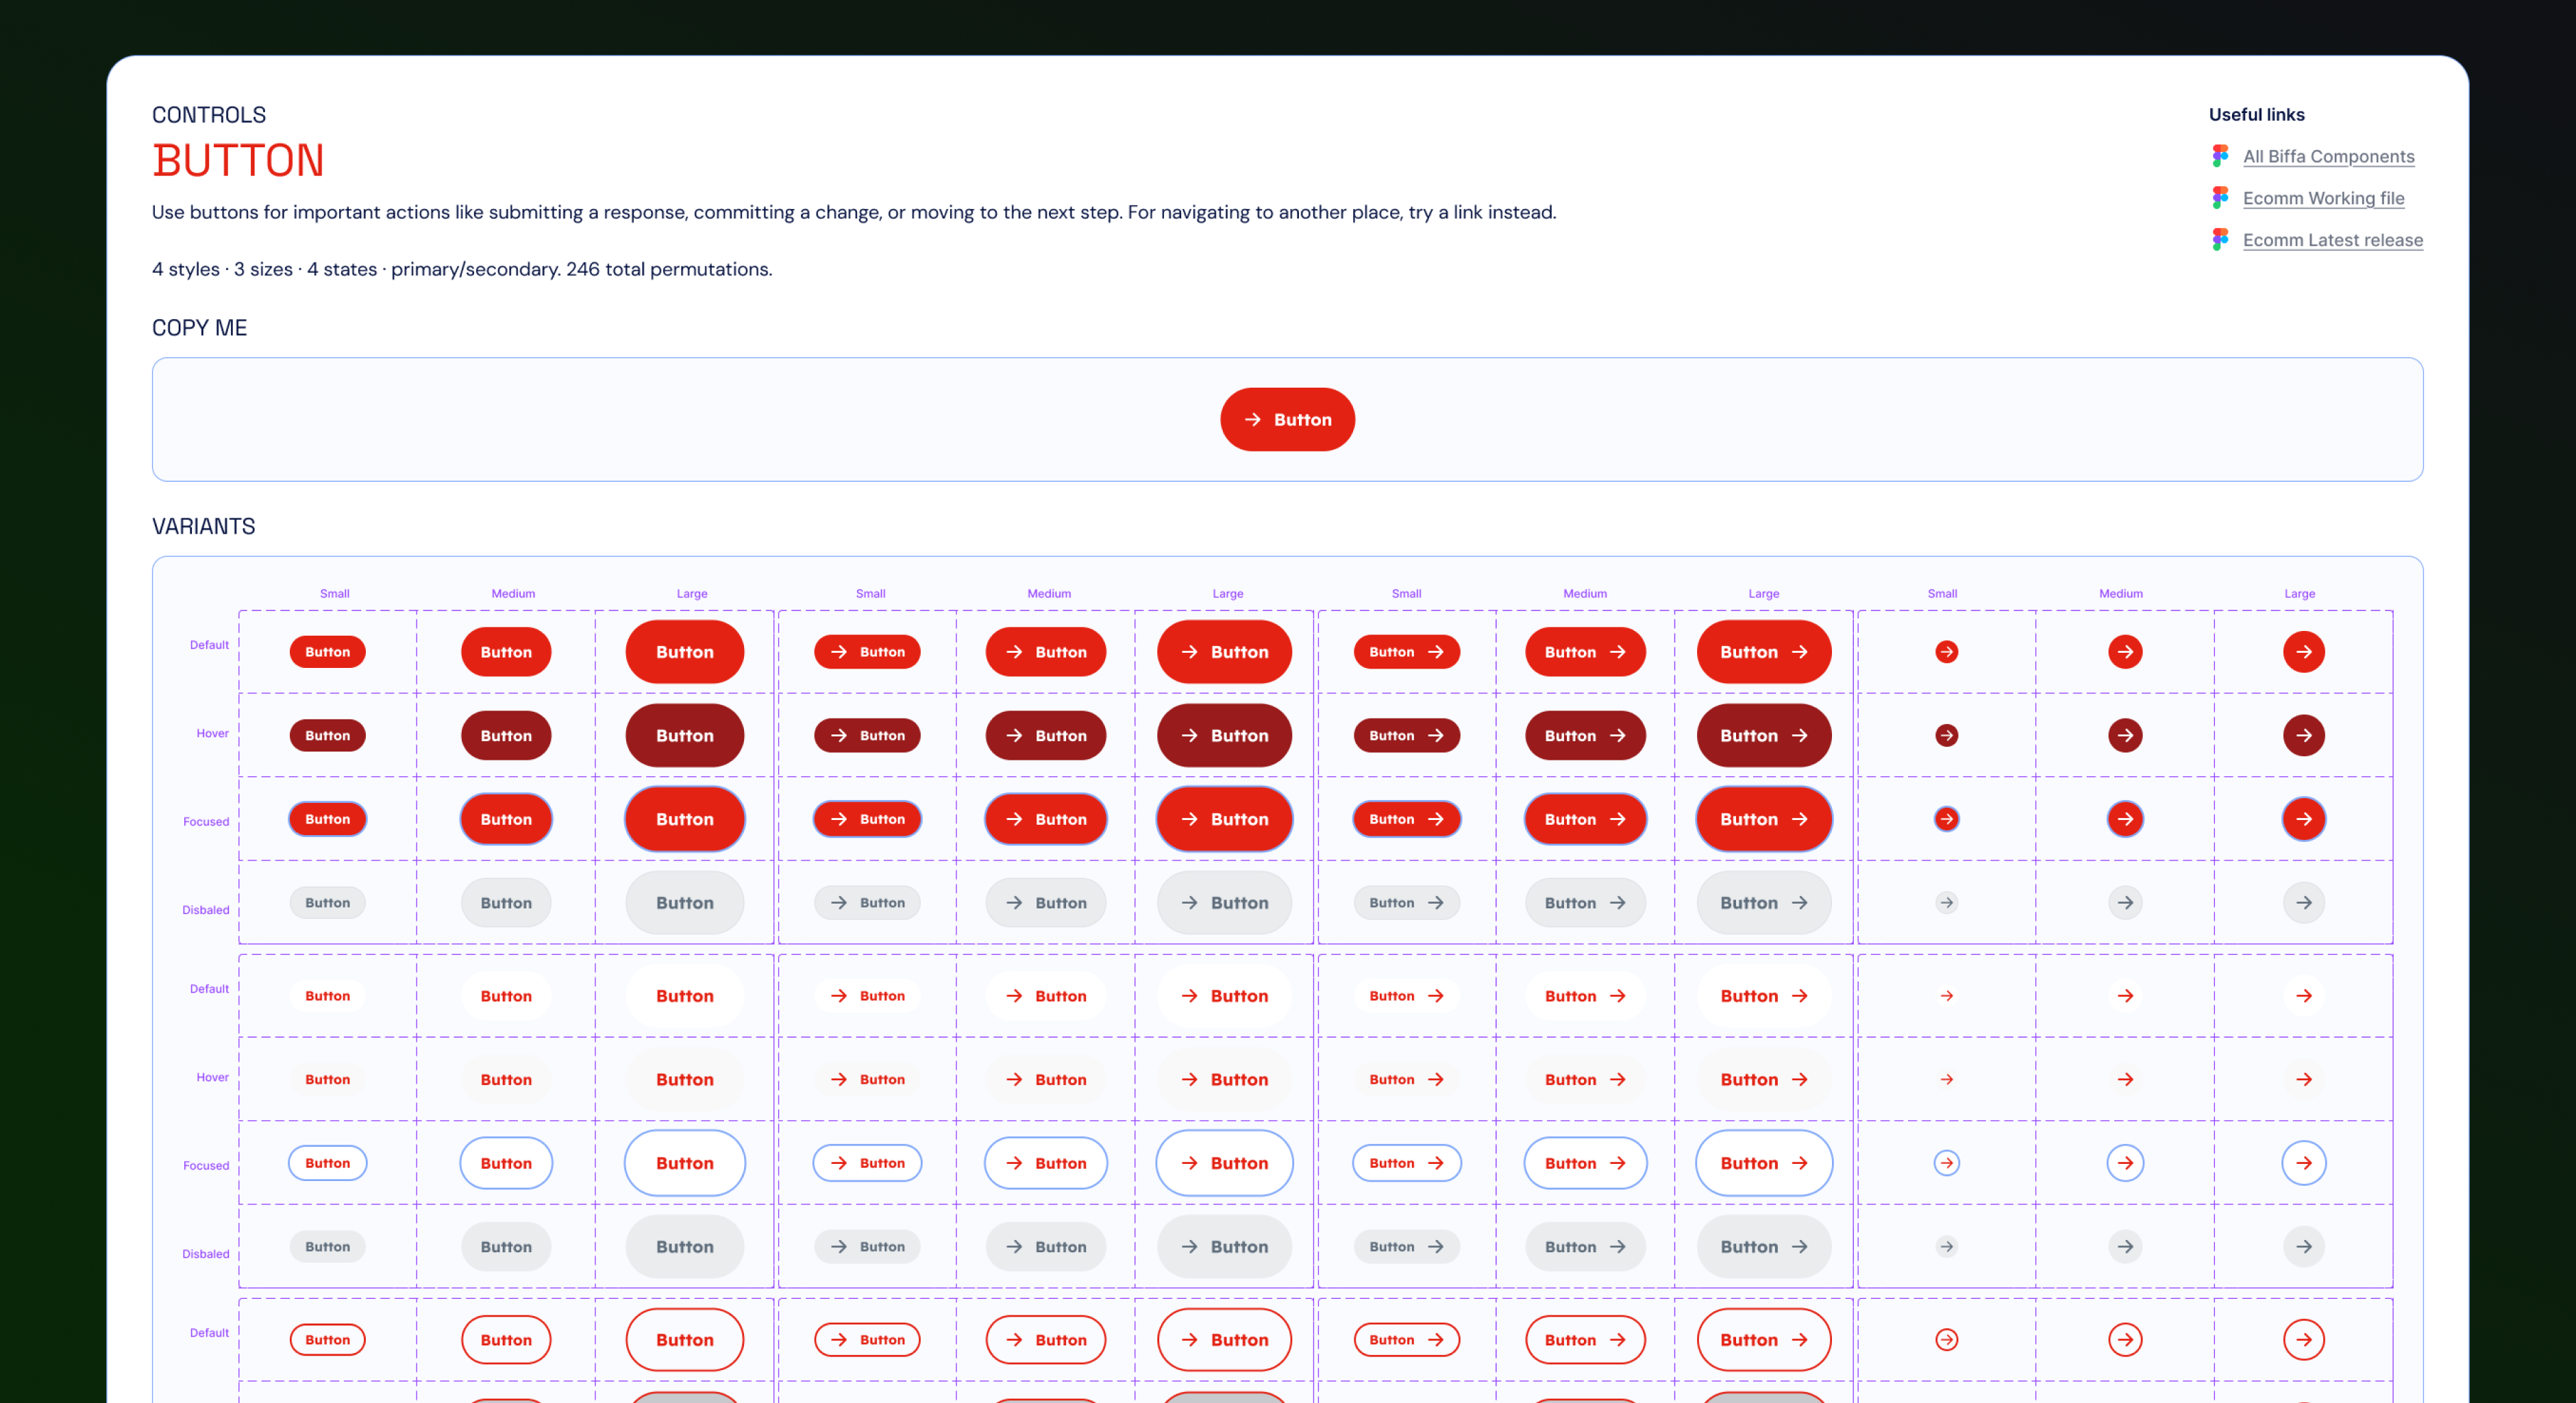This screenshot has width=2576, height=1403.
Task: Click the Figma icon beside All Biffa Components
Action: click(2220, 156)
